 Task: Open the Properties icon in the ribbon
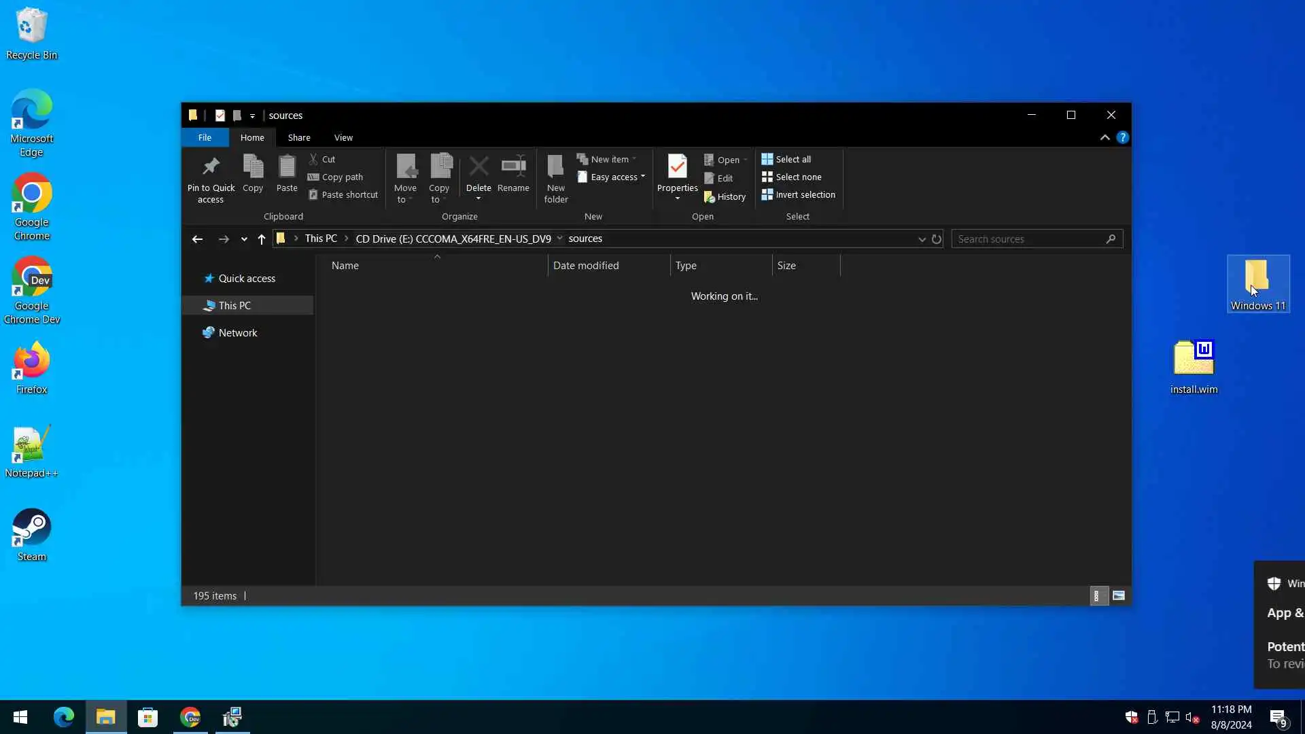(677, 167)
